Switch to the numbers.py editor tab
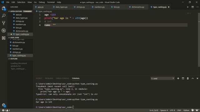The width and height of the screenshot is (200, 112). 99,7
